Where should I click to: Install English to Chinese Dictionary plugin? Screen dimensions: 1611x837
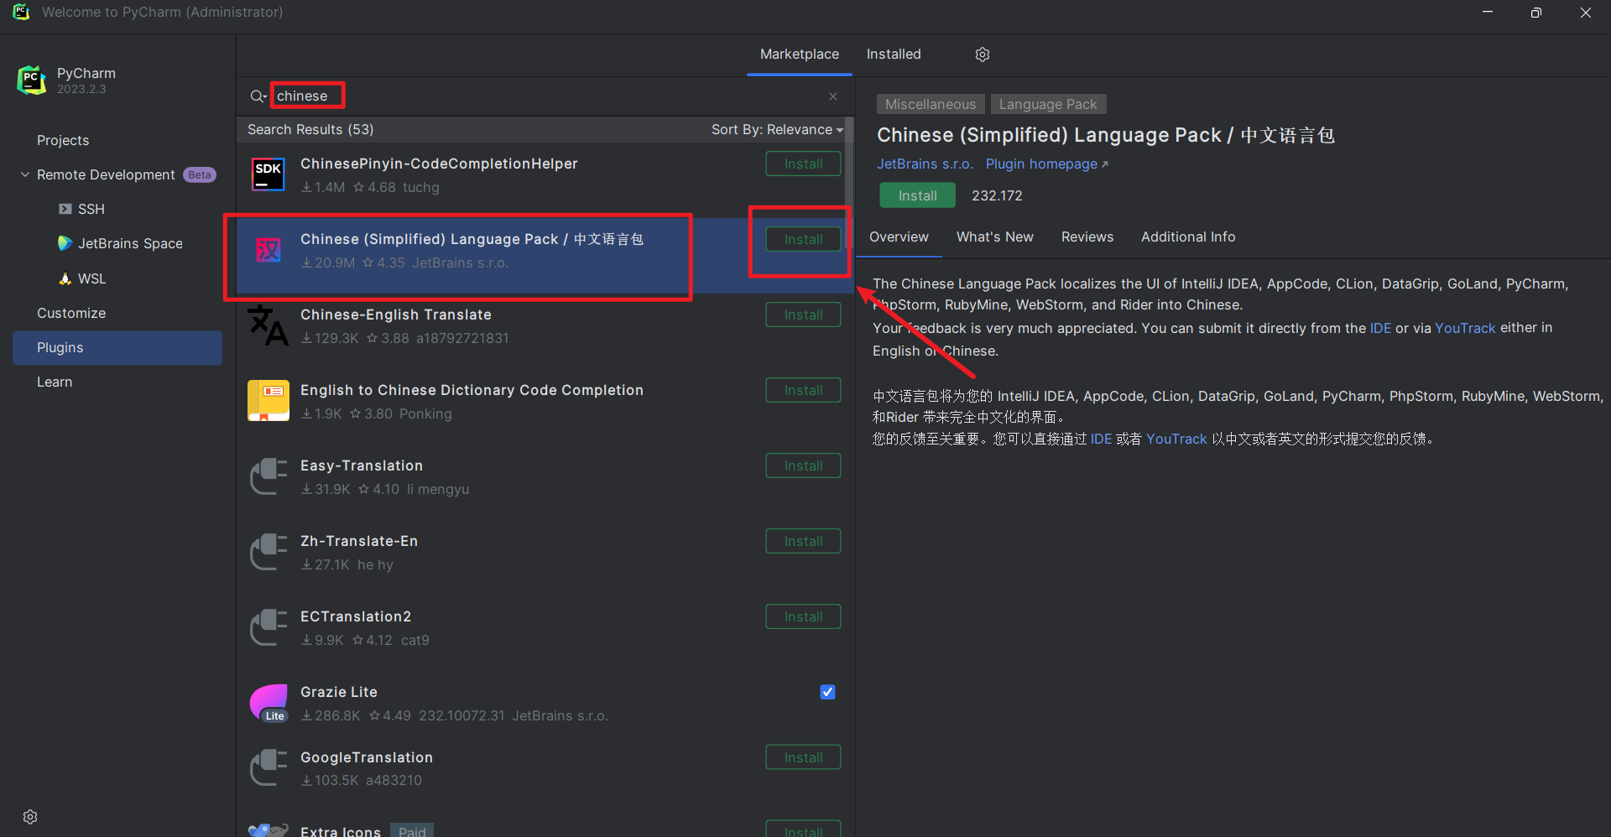coord(803,391)
